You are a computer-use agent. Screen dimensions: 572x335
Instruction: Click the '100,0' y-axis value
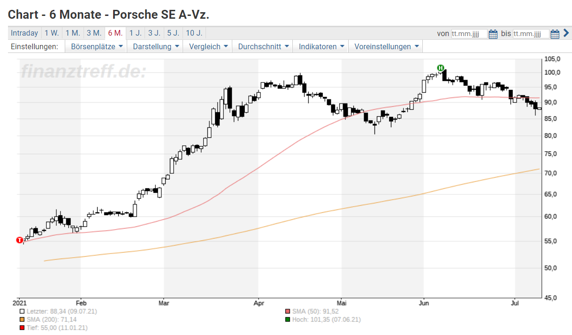tap(553, 73)
